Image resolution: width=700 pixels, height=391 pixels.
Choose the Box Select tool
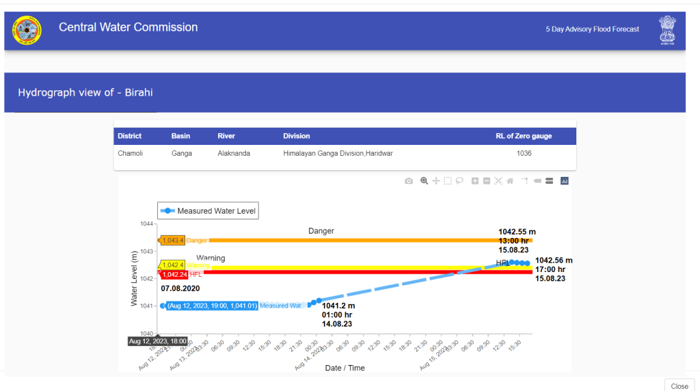coord(447,181)
